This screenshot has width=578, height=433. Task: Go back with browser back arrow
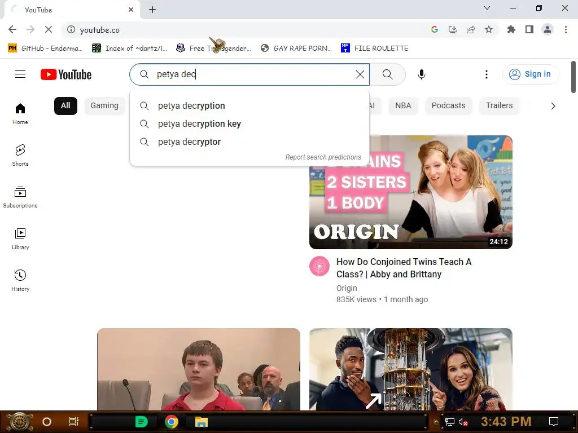click(x=12, y=29)
